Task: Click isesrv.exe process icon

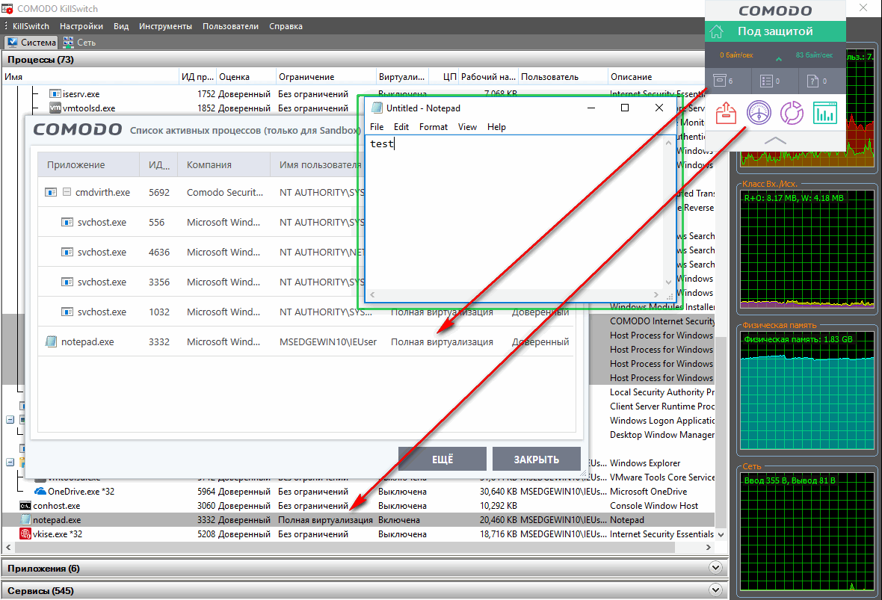Action: 55,94
